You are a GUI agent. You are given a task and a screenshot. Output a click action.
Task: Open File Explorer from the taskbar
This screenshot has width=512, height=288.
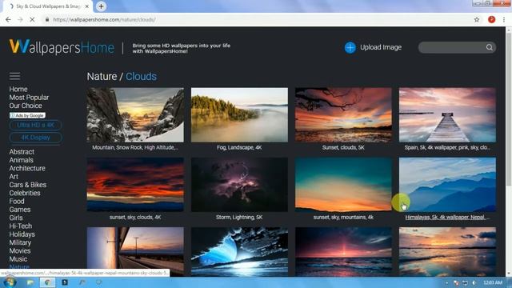coord(30,282)
